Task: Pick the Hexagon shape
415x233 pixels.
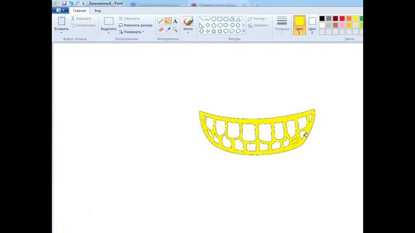Action: tap(220, 25)
